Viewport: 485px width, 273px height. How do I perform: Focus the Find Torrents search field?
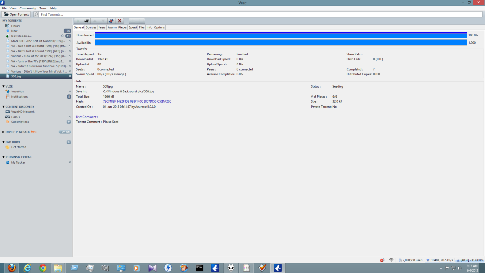(x=261, y=14)
